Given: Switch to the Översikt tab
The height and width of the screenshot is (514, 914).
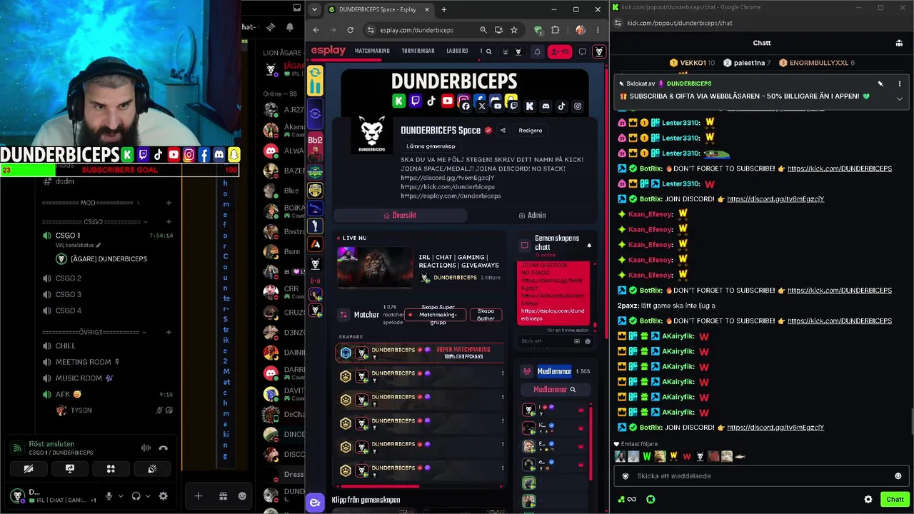Looking at the screenshot, I should [400, 216].
